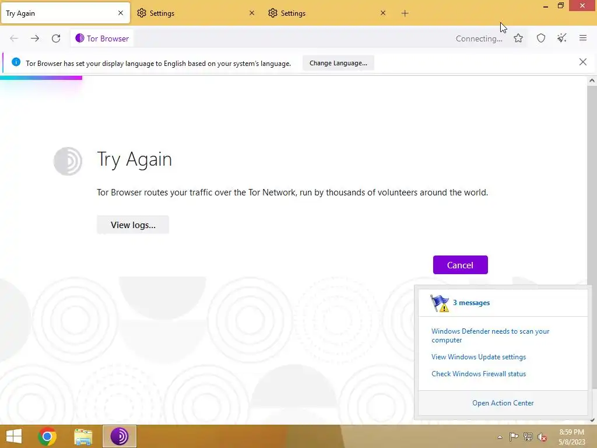The height and width of the screenshot is (448, 597).
Task: Switch to the first Settings tab
Action: (x=196, y=13)
